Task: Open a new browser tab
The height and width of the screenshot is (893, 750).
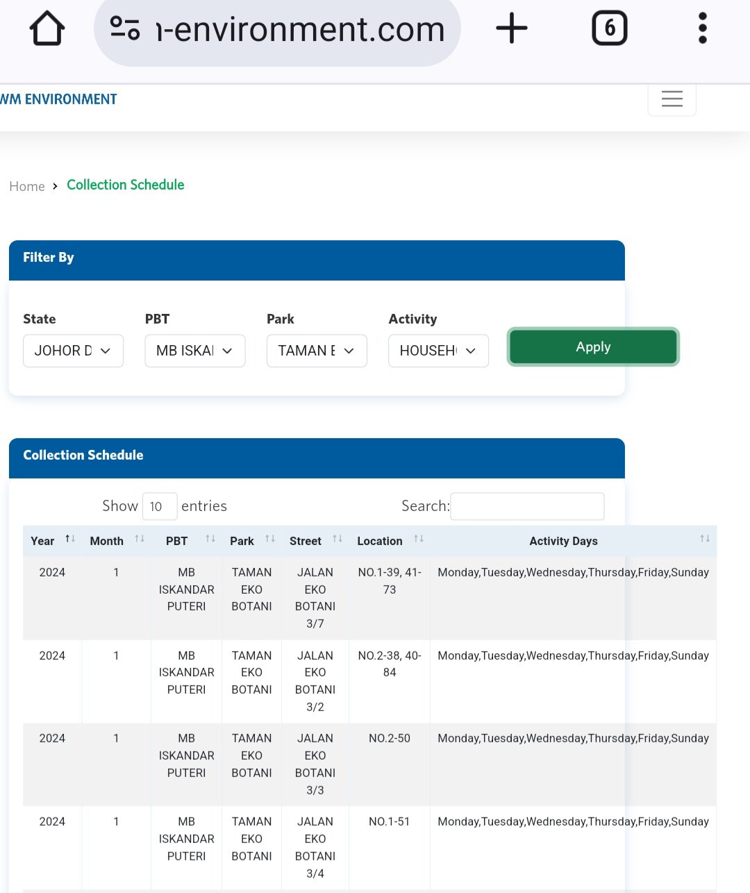Action: click(x=512, y=29)
